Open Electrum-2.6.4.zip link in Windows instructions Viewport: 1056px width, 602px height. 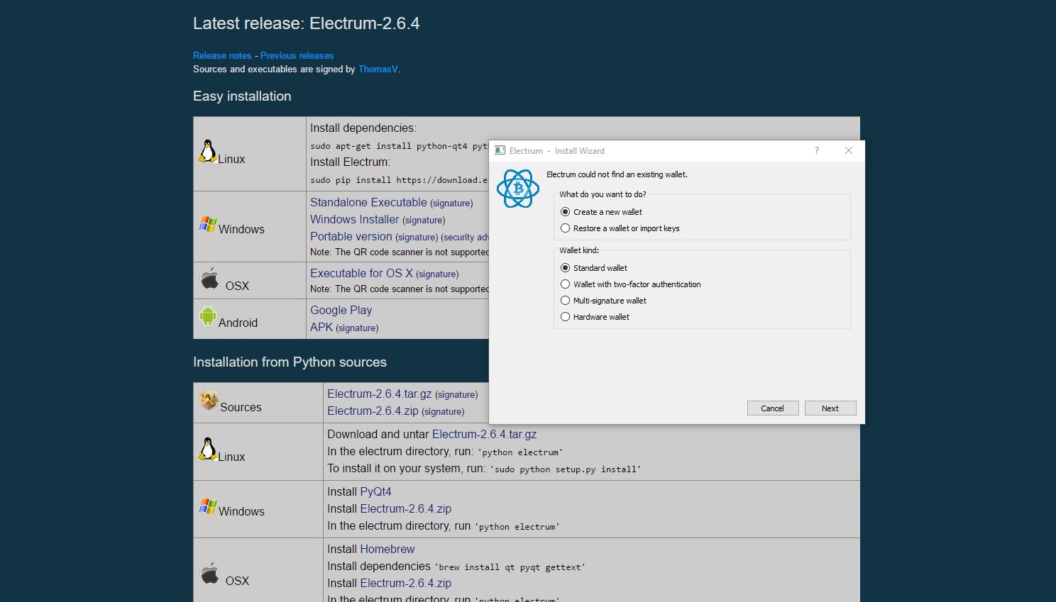[x=406, y=508]
